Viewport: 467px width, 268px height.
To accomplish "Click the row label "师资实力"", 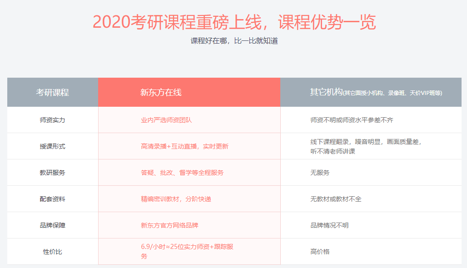I will tap(52, 120).
